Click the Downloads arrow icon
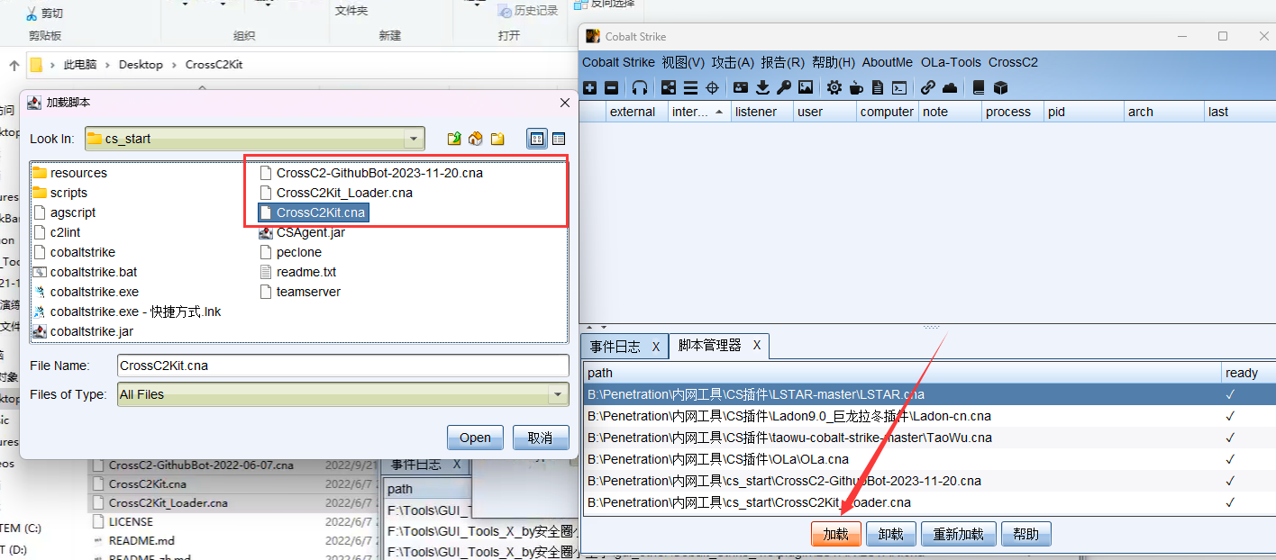This screenshot has width=1276, height=560. tap(762, 87)
